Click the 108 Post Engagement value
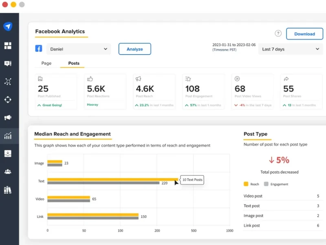Viewport: 326px width, 245px height. tap(192, 89)
